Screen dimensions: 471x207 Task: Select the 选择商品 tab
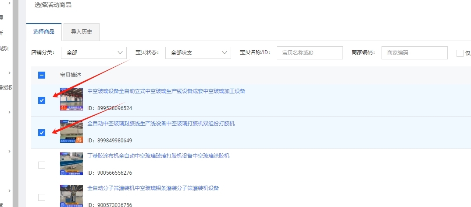44,32
